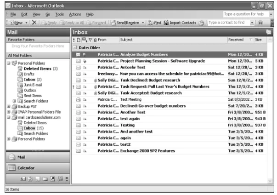
Task: Click the Contacts icon in navigation strip
Action: 23,179
